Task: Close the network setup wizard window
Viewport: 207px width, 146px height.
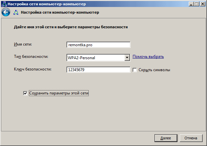Action: pyautogui.click(x=202, y=4)
